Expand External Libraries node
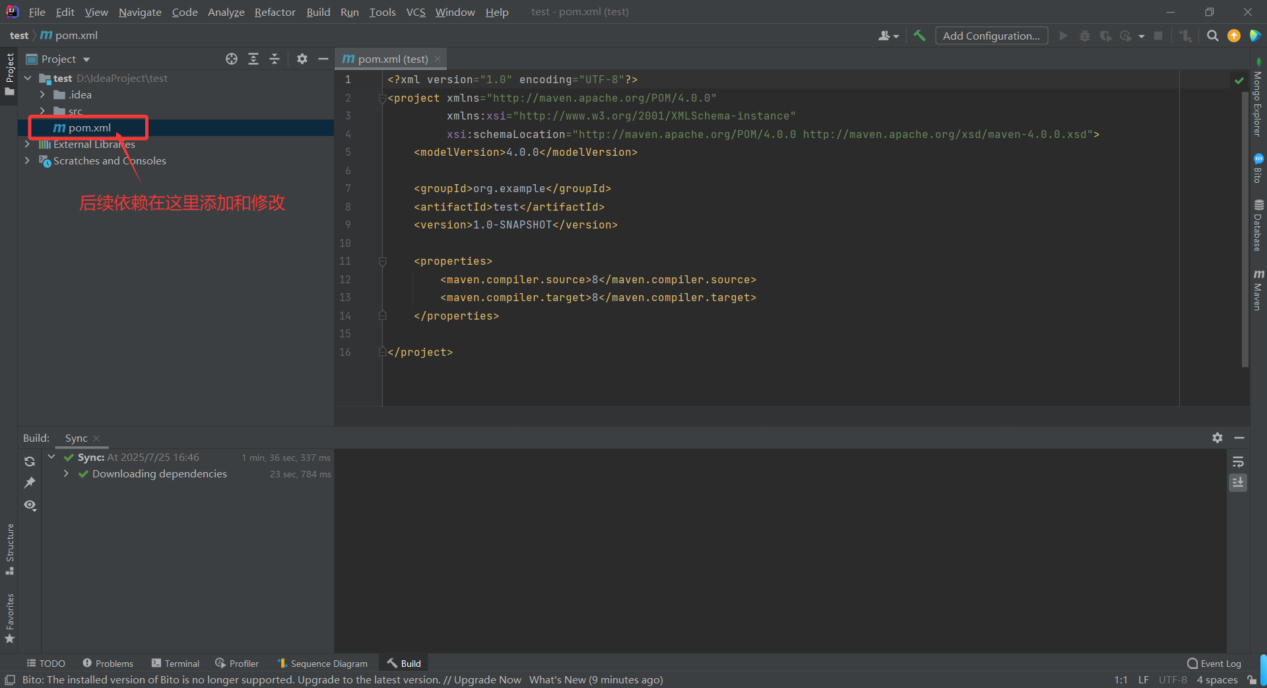 pos(27,144)
